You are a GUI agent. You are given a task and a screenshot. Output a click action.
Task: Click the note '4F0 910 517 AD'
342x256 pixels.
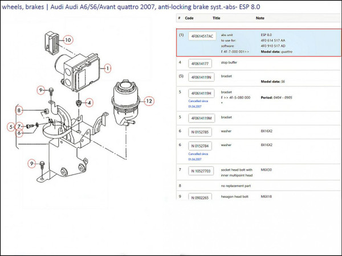273,46
